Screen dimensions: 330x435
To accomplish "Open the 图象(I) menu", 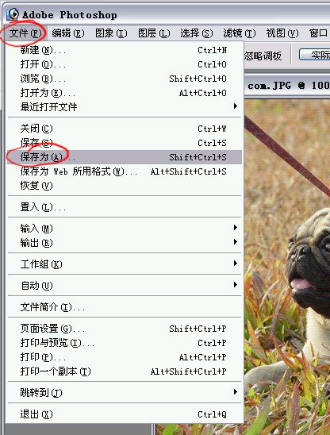I will (111, 33).
